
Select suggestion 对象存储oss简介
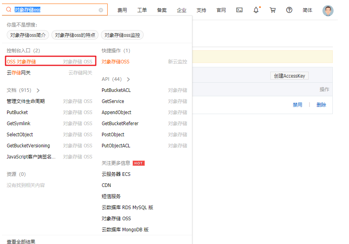pyautogui.click(x=28, y=35)
